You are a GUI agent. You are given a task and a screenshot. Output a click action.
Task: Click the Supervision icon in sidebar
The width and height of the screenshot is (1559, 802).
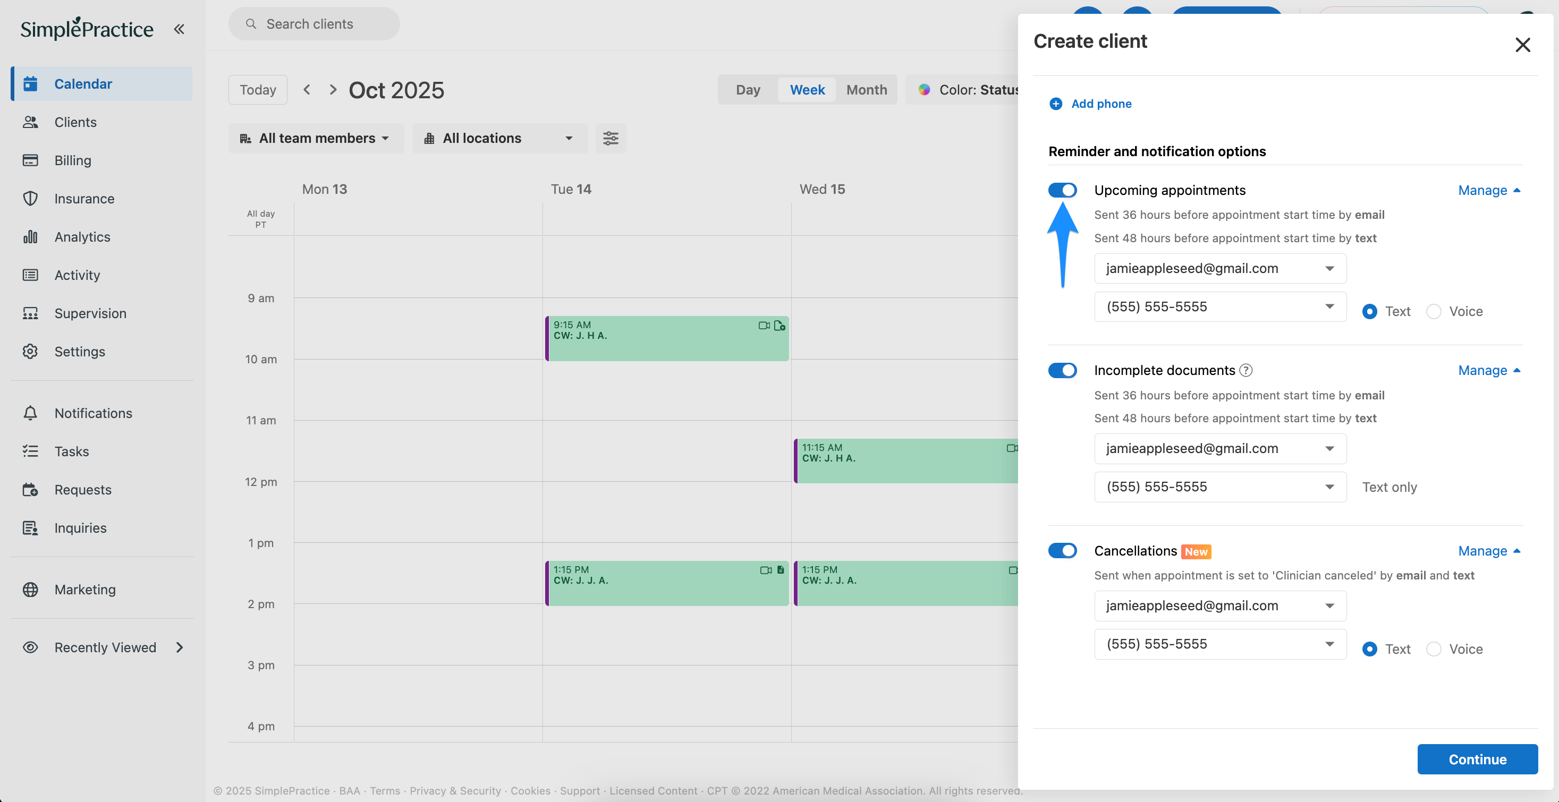coord(30,313)
